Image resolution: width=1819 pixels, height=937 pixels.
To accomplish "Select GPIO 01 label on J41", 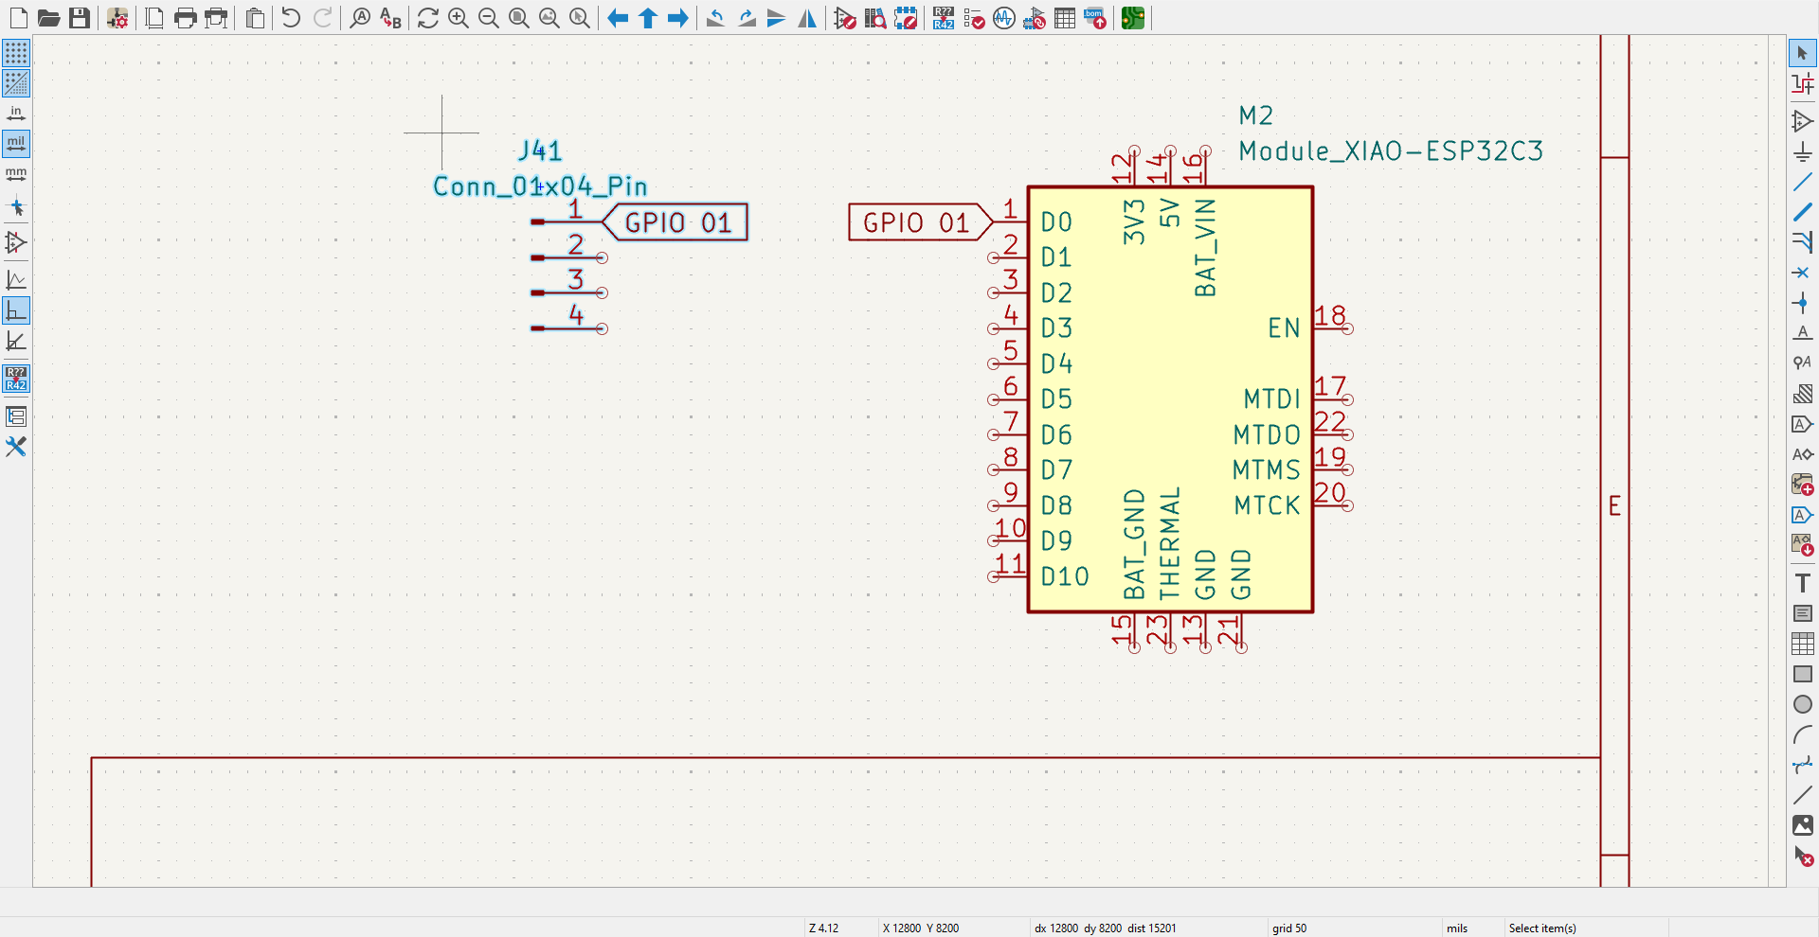I will coord(675,222).
